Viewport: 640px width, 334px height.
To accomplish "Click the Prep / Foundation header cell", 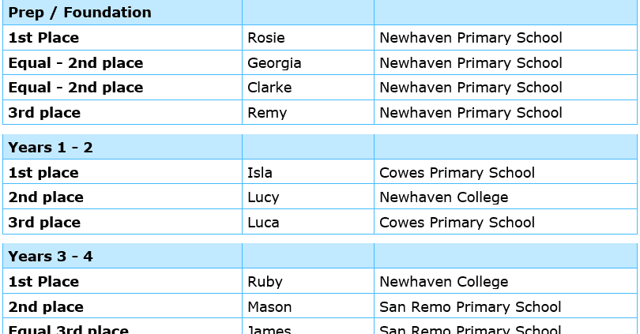I will pos(80,13).
